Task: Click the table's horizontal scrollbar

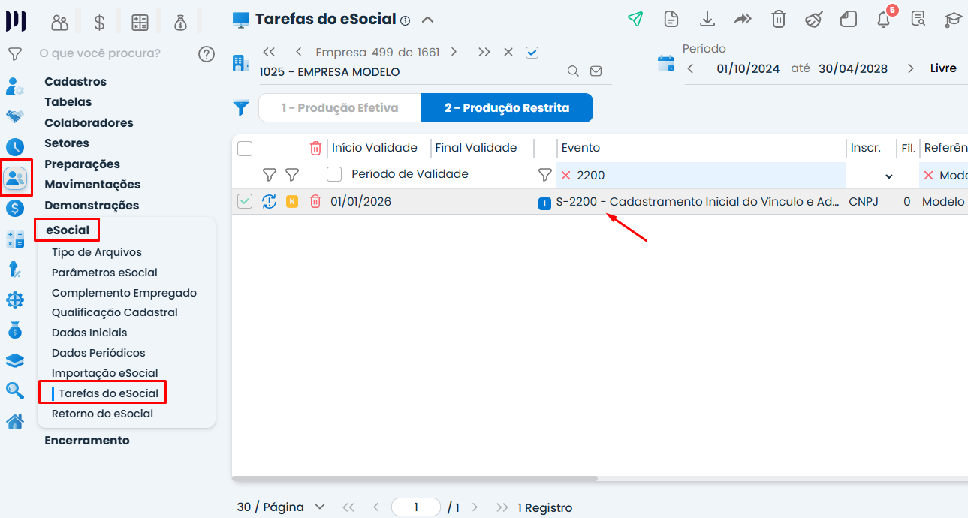Action: [x=415, y=478]
